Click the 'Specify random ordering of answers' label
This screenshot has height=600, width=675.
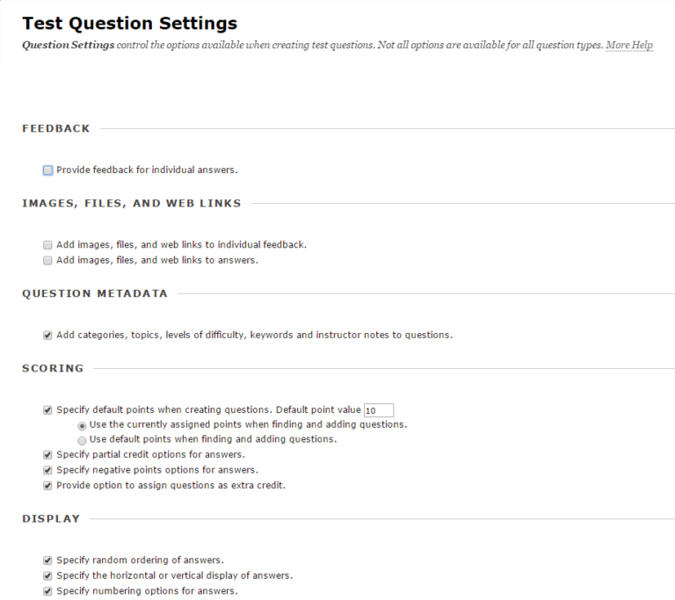[141, 560]
